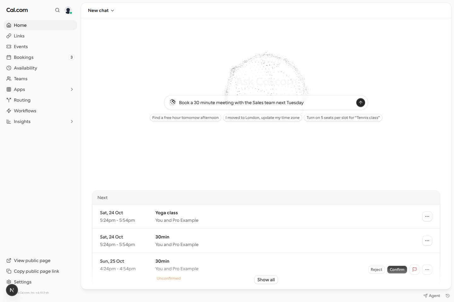
Task: Select the "Turn on 5 seats per slot" suggestion
Action: 343,118
